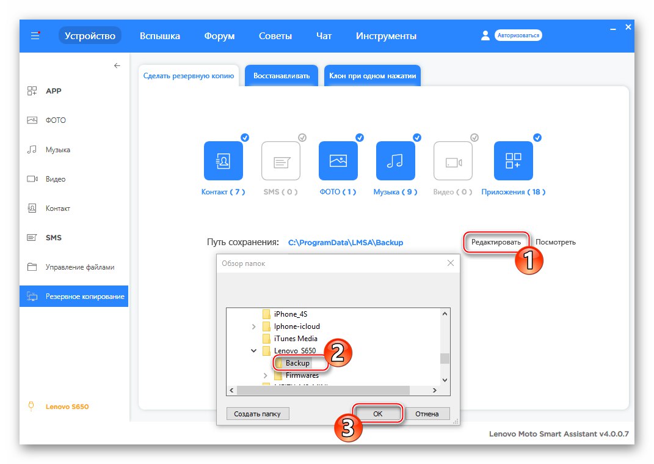Click the Видео camera icon in sidebar
The image size is (654, 464).
32,179
